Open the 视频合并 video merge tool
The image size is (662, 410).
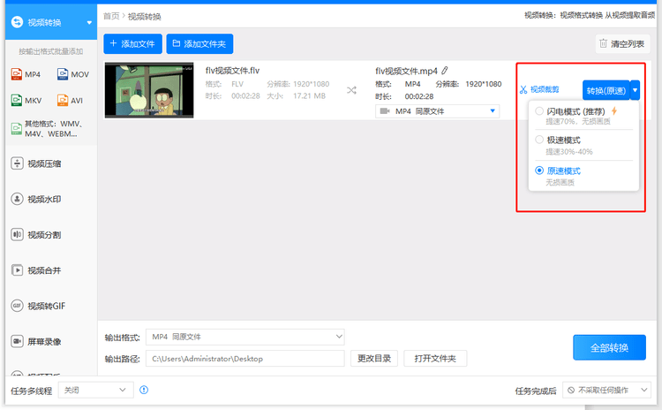point(36,270)
